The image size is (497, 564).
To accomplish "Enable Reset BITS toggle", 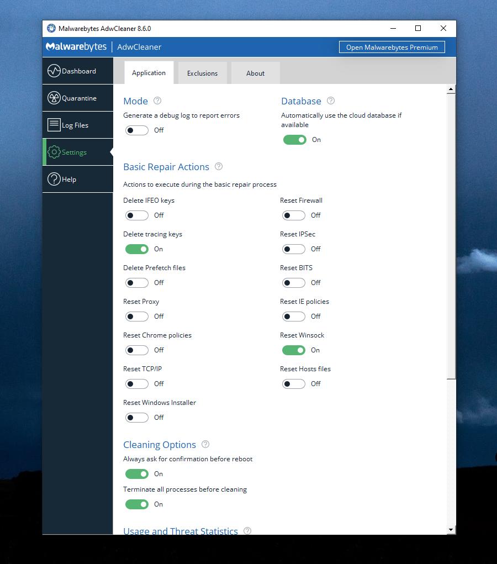I will (294, 283).
